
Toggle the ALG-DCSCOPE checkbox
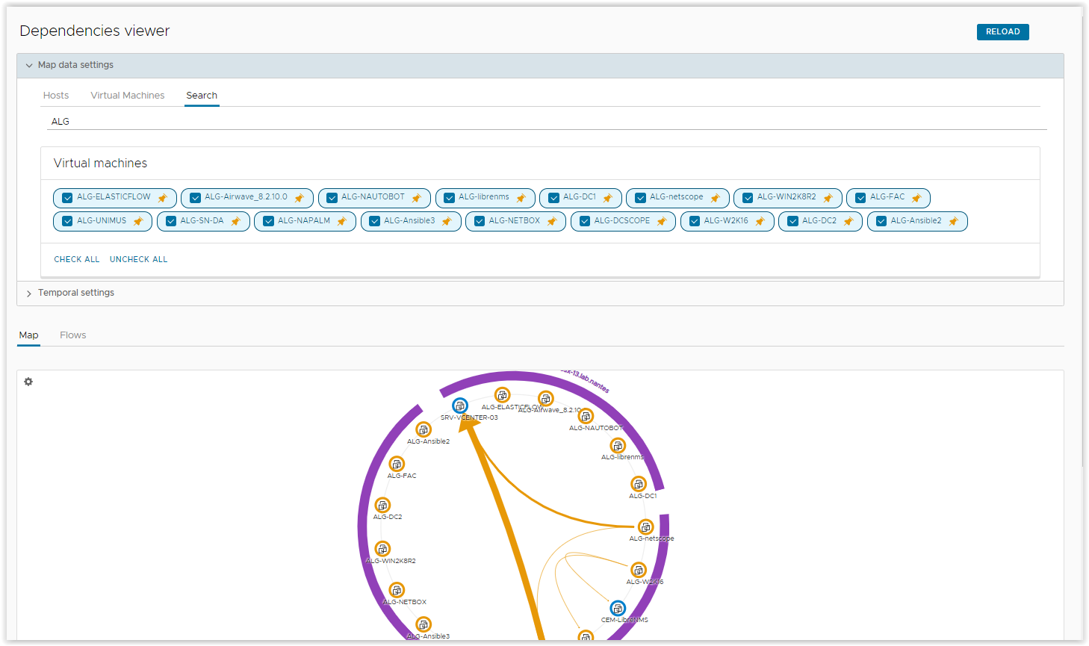[x=585, y=221]
